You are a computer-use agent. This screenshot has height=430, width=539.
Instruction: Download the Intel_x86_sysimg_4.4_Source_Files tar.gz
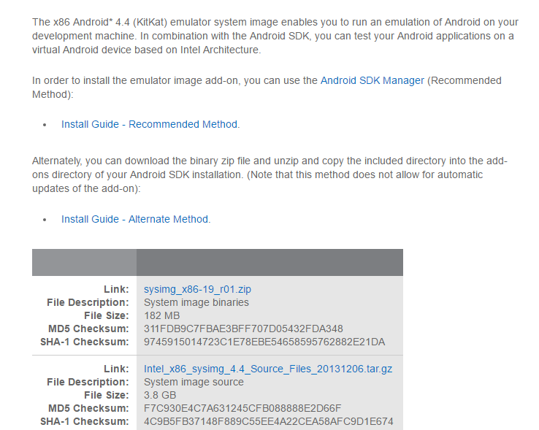(x=268, y=369)
